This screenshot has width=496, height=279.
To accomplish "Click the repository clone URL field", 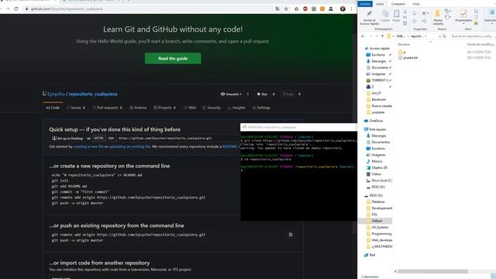I will 177,138.
